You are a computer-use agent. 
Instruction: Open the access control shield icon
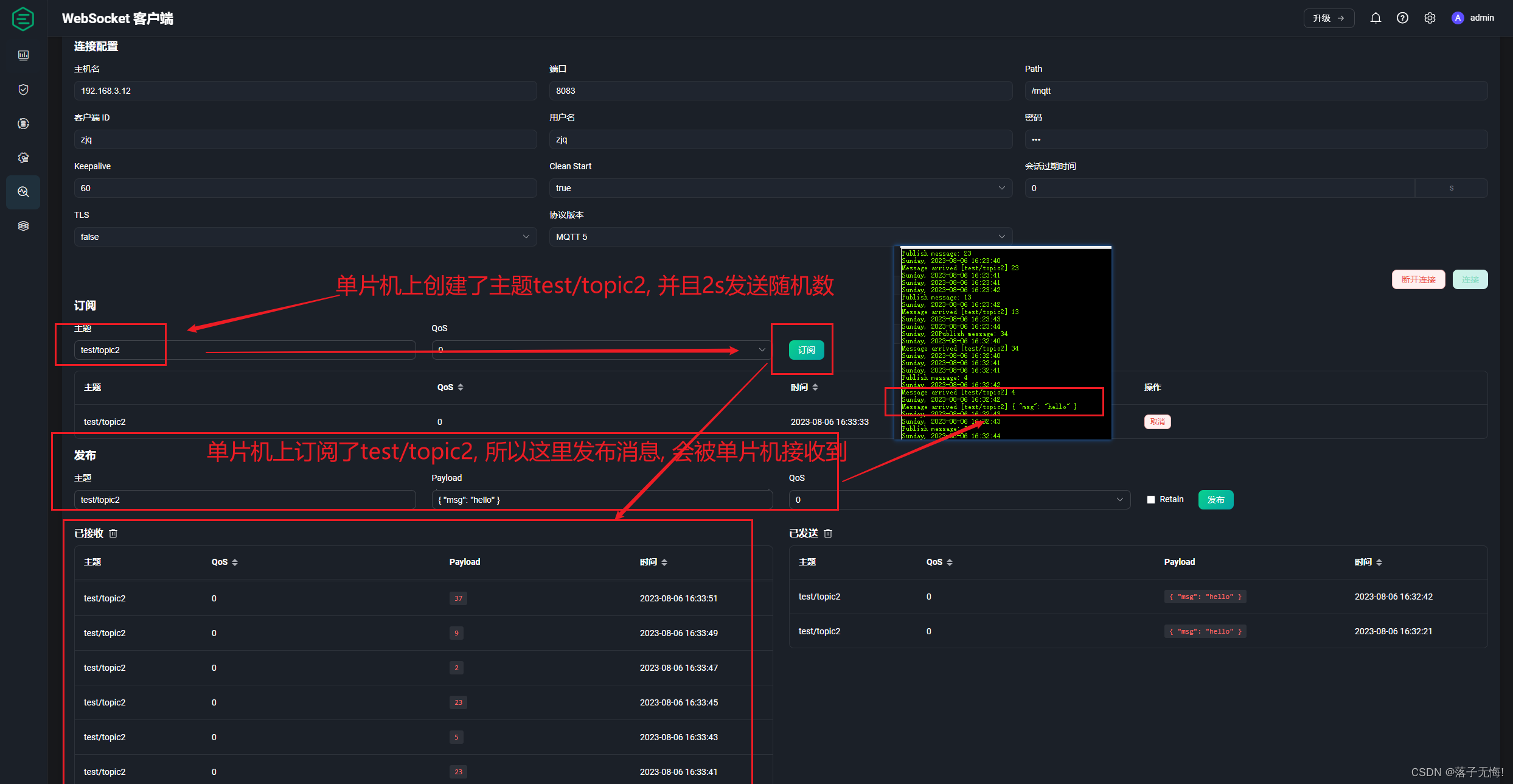23,89
